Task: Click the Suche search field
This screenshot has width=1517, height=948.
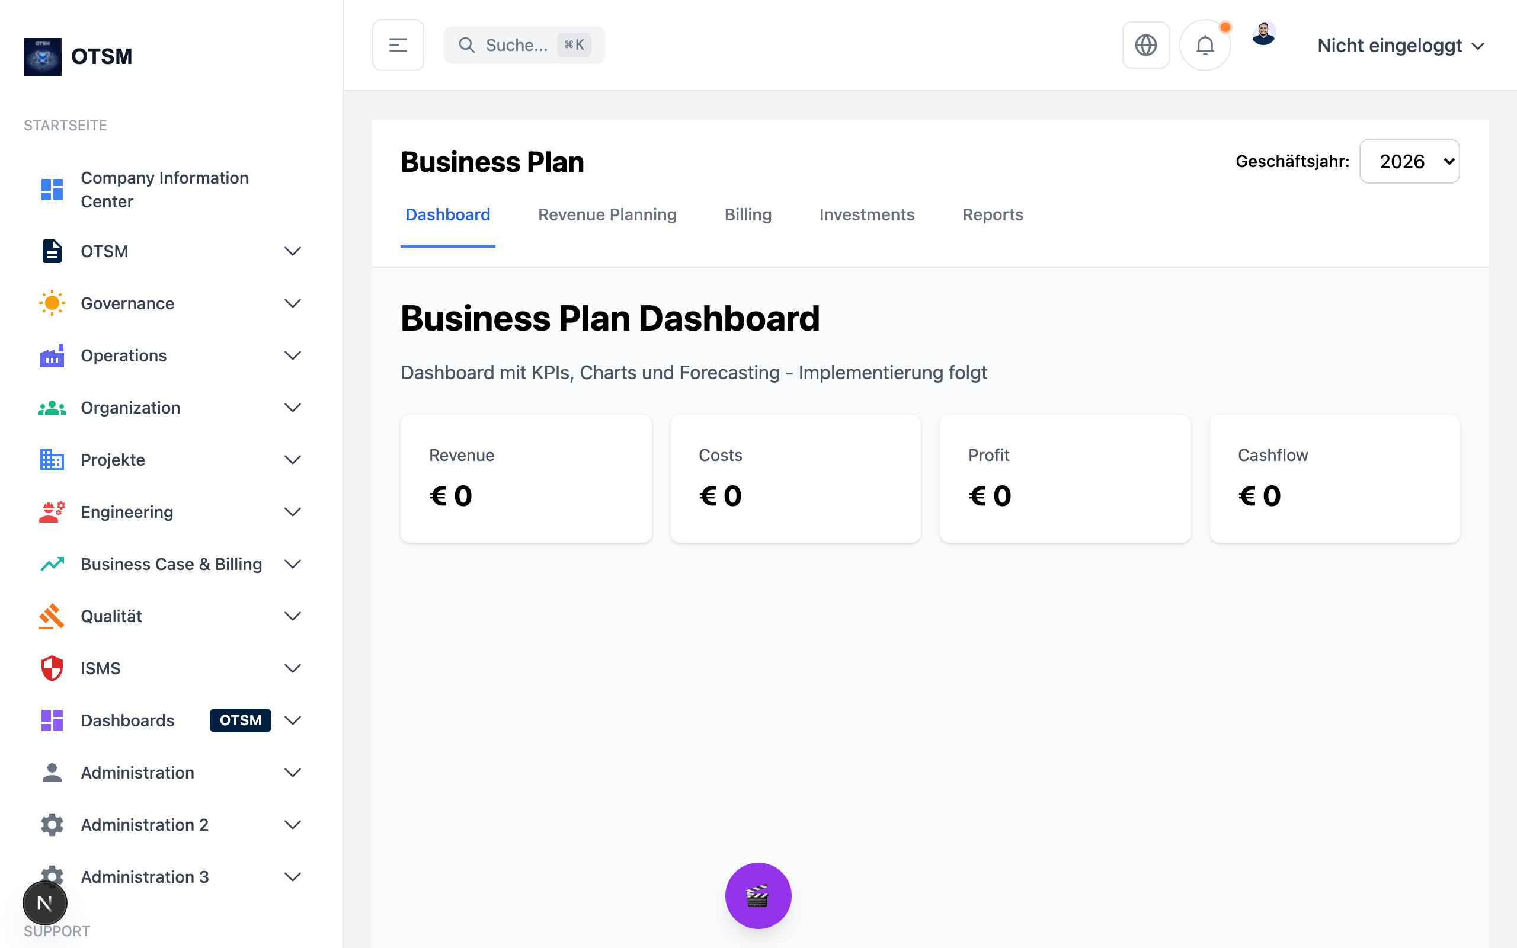Action: [x=516, y=45]
